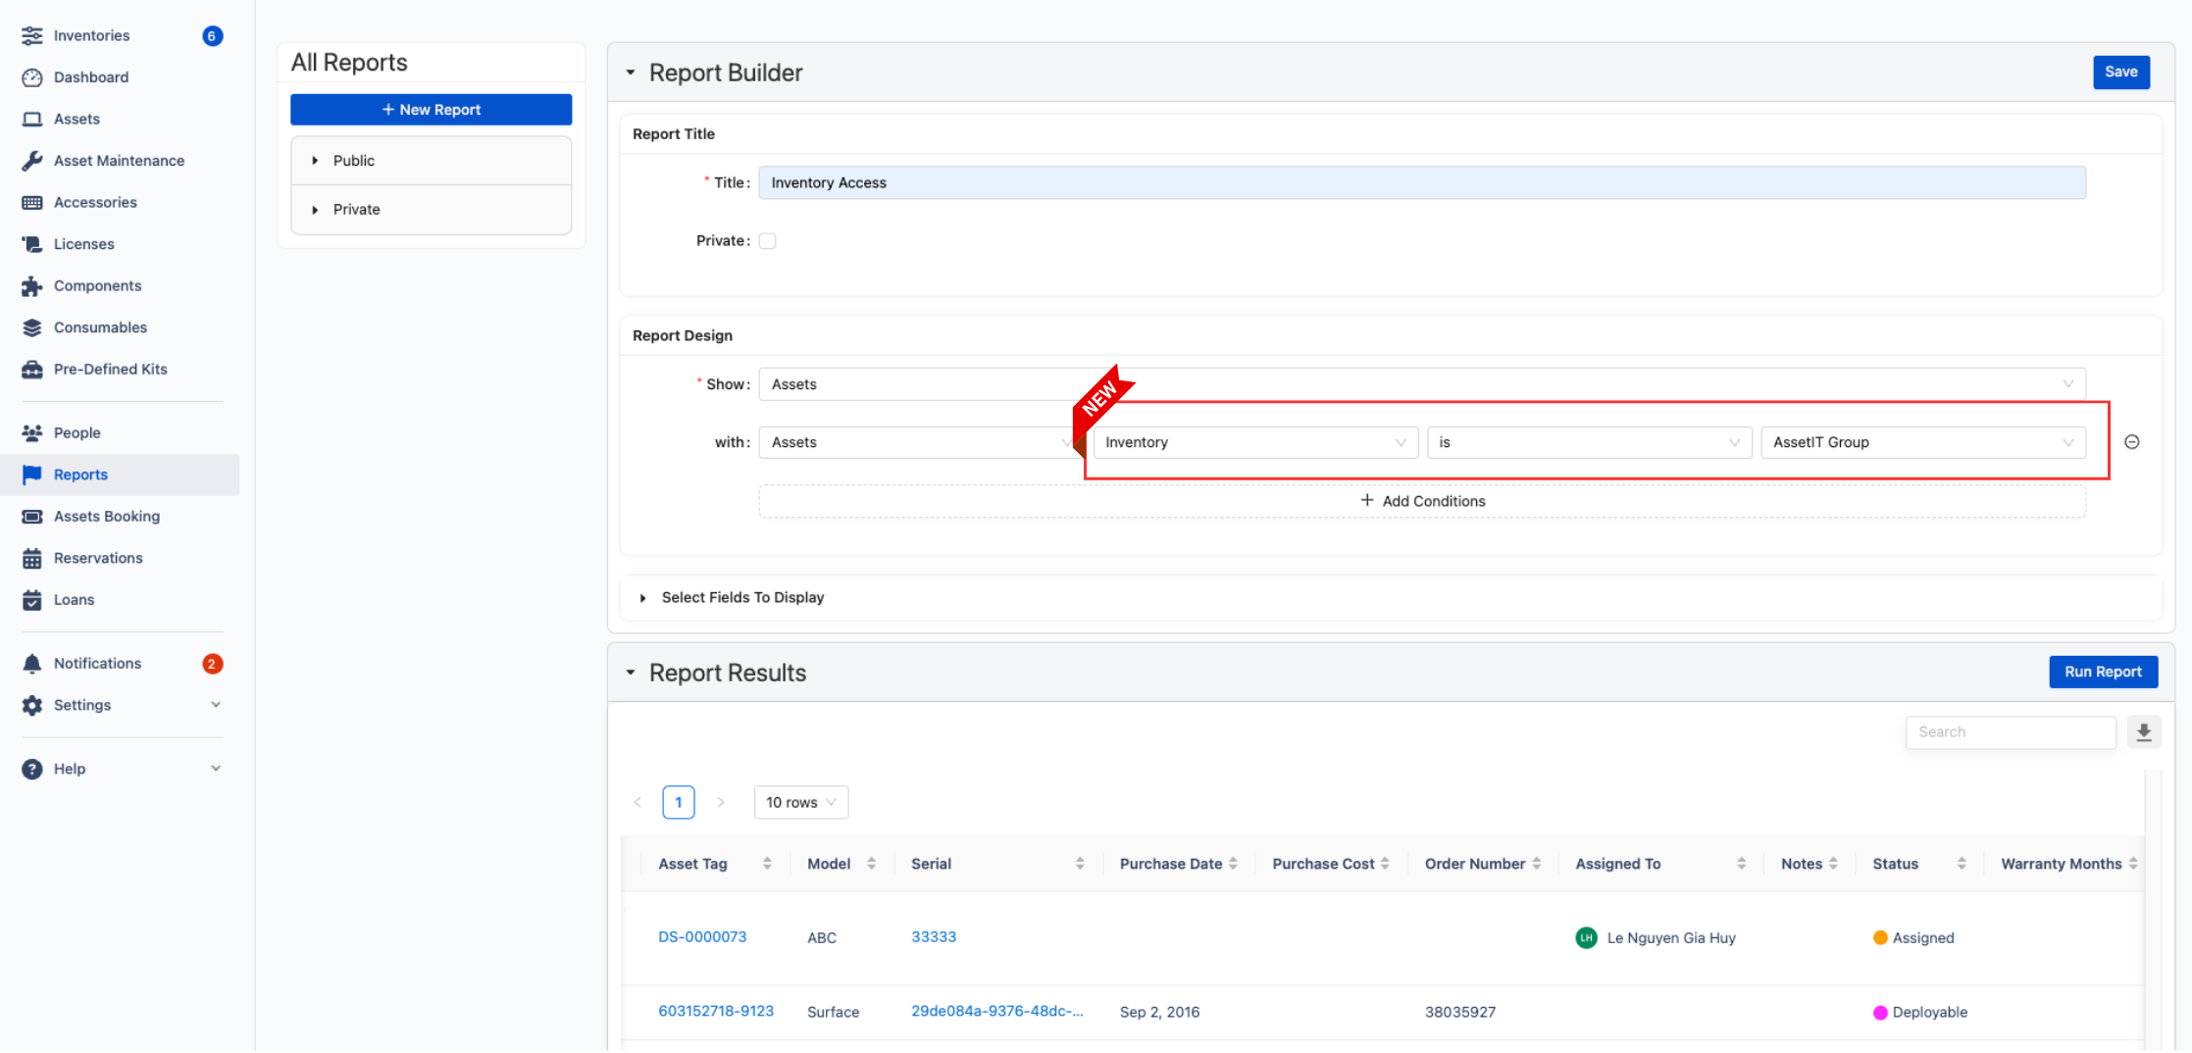Enable the Private checkbox for the report
The height and width of the screenshot is (1053, 2192).
tap(767, 240)
